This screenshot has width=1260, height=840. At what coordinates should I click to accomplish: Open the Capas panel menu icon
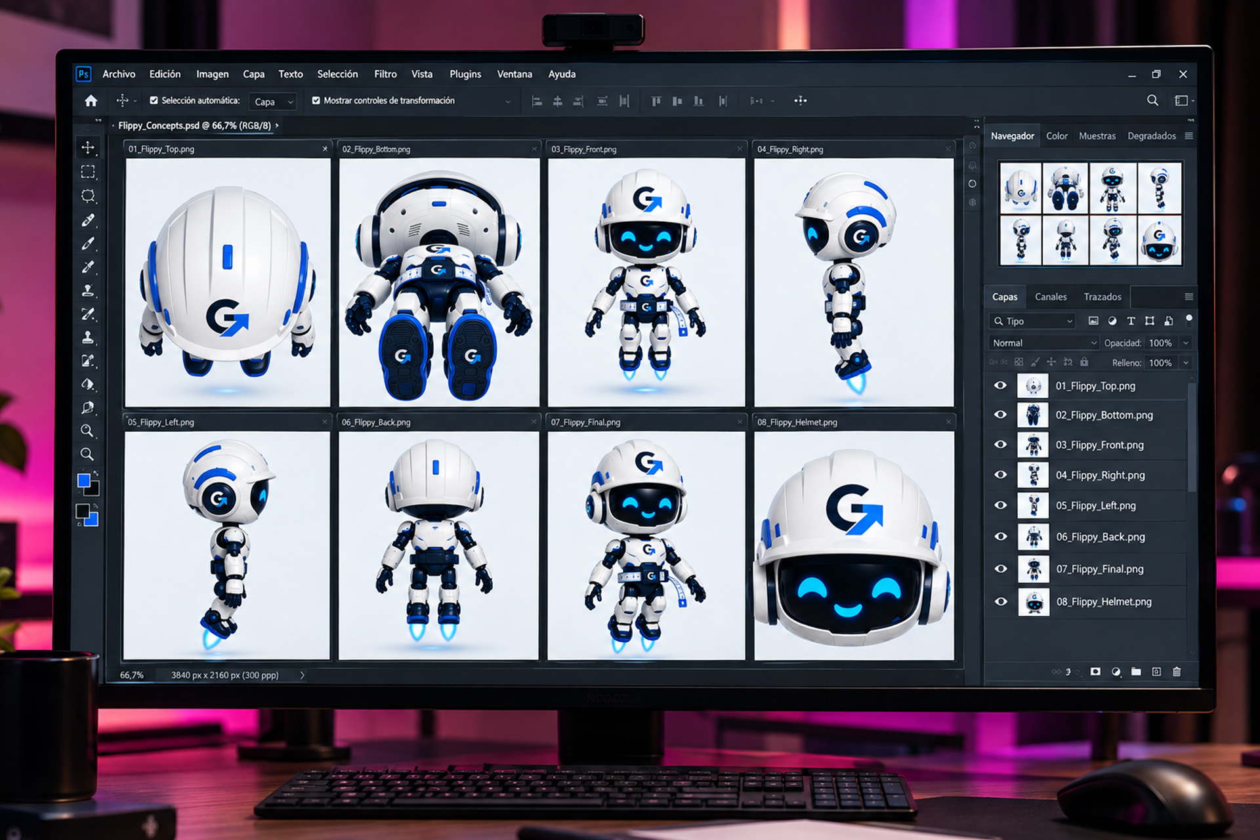(1188, 297)
